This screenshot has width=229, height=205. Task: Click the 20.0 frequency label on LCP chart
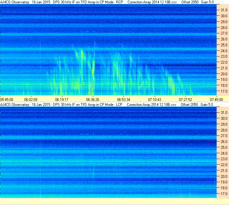(x=224, y=177)
